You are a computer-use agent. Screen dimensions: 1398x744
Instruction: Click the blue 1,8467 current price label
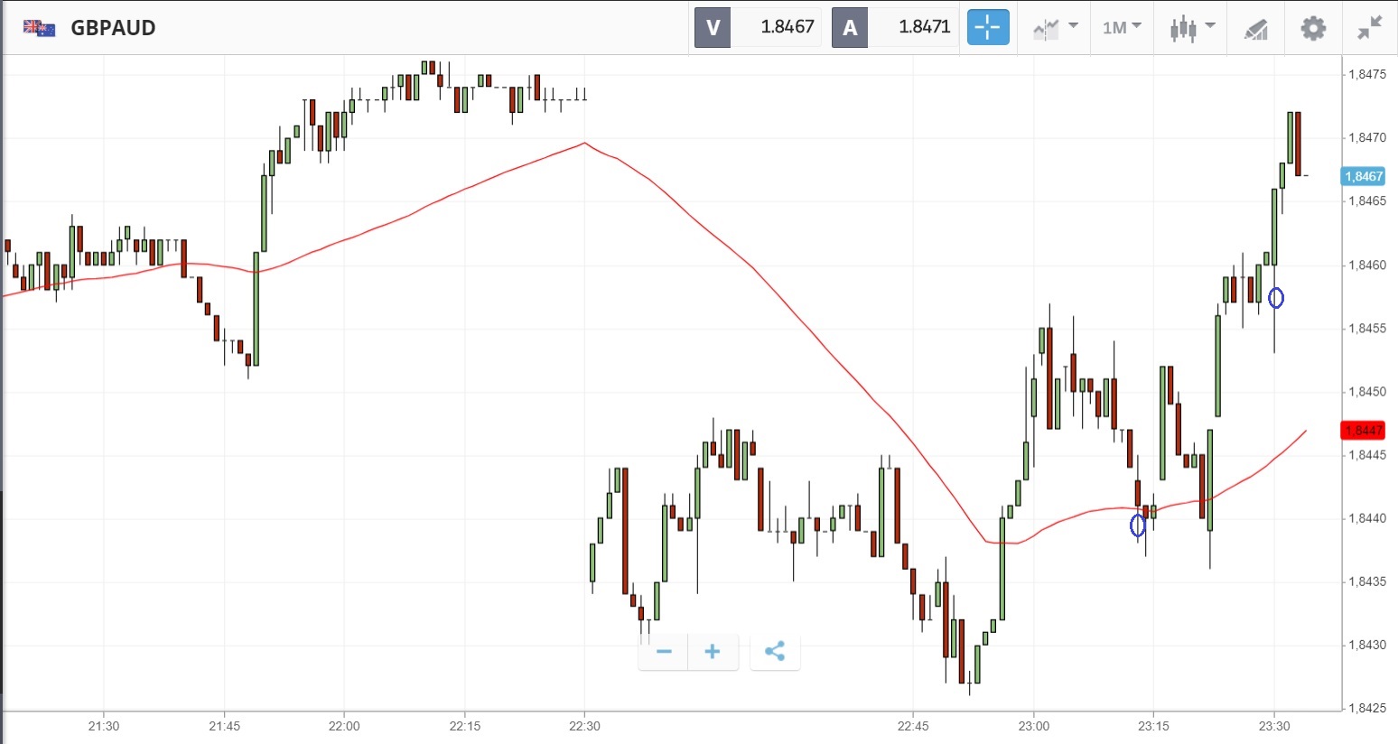tap(1364, 176)
